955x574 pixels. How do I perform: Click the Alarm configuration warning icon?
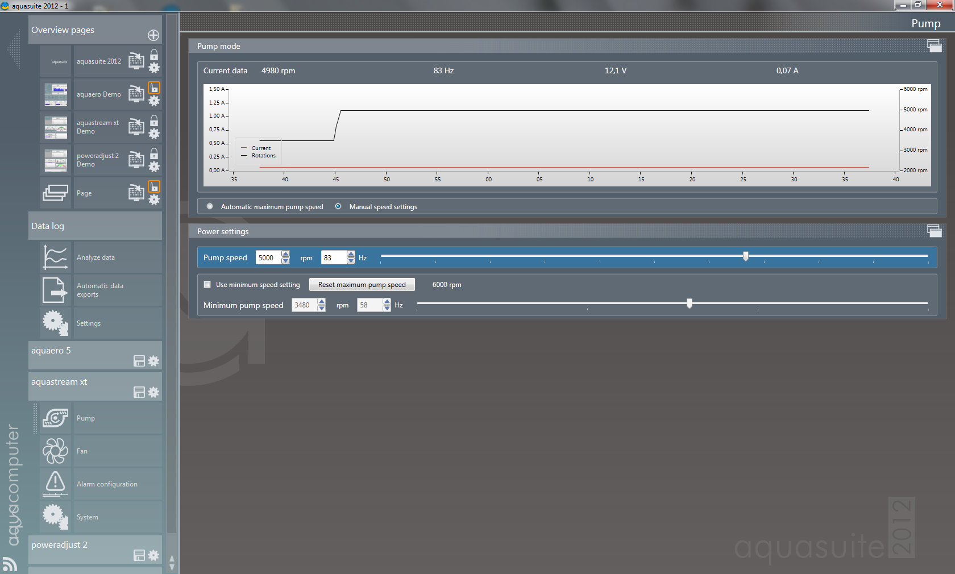tap(55, 483)
